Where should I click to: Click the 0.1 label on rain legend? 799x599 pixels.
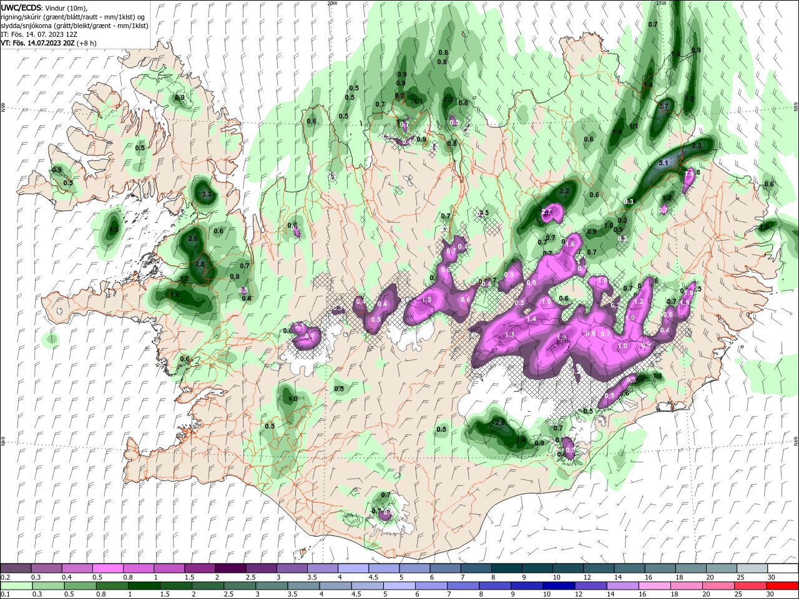click(x=5, y=595)
